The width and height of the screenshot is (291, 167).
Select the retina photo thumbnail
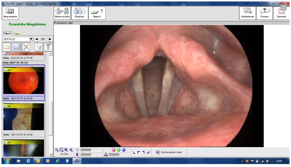tap(24, 81)
